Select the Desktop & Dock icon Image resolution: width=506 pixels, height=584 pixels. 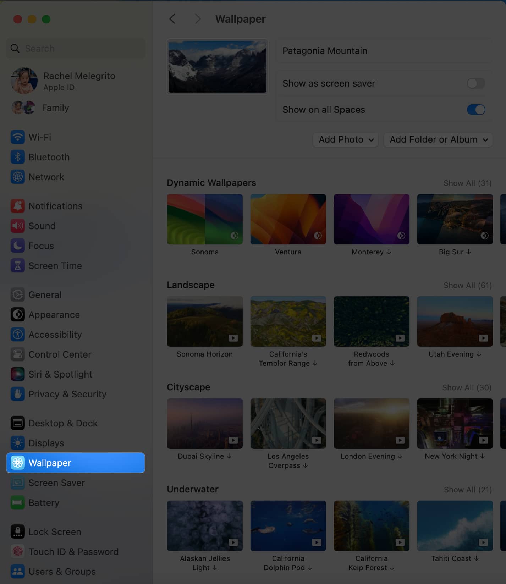click(x=17, y=423)
